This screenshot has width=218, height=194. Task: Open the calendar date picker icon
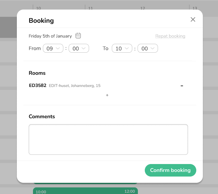click(x=78, y=36)
